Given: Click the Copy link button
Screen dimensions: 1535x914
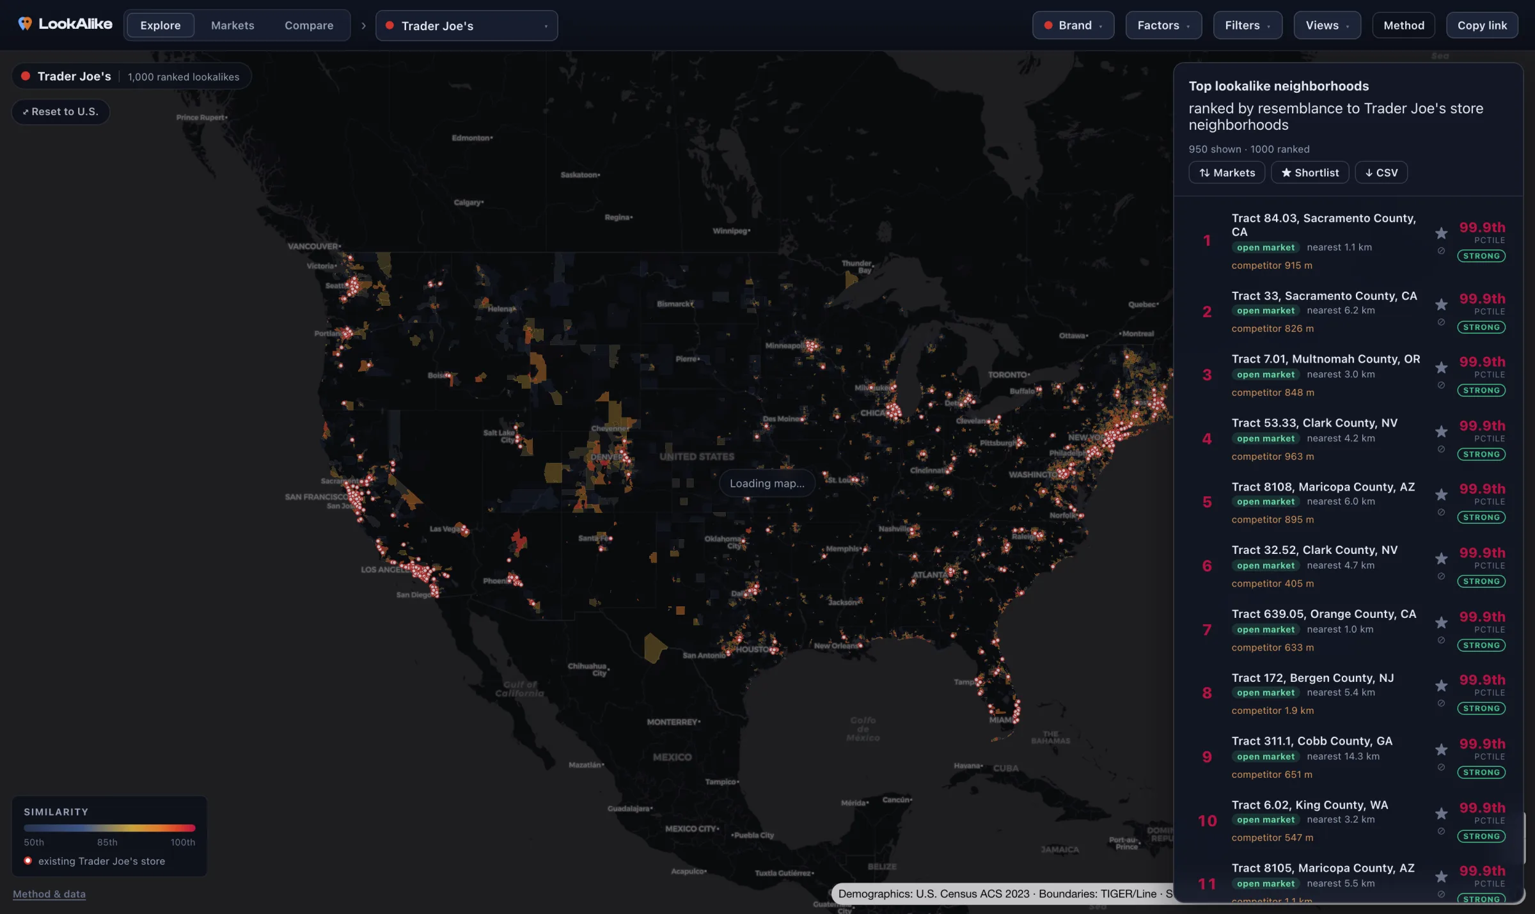Looking at the screenshot, I should (x=1482, y=26).
